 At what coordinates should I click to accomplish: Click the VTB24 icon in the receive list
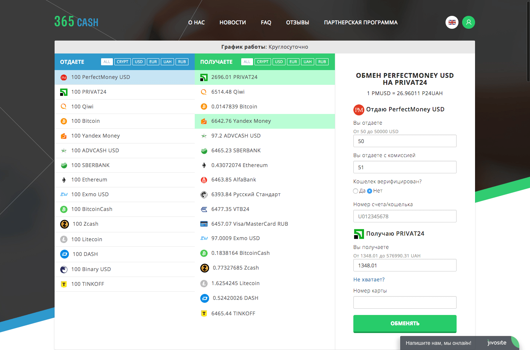[x=204, y=209]
